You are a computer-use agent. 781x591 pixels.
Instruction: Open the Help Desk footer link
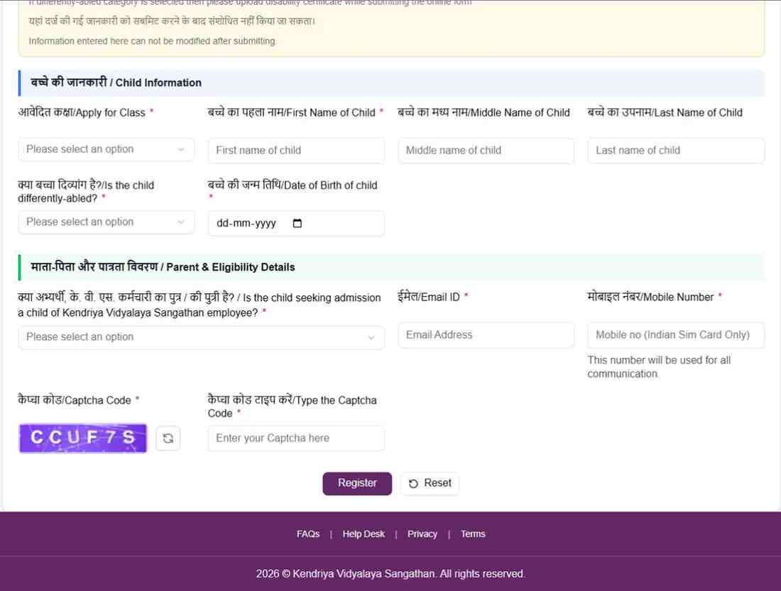[x=364, y=534]
